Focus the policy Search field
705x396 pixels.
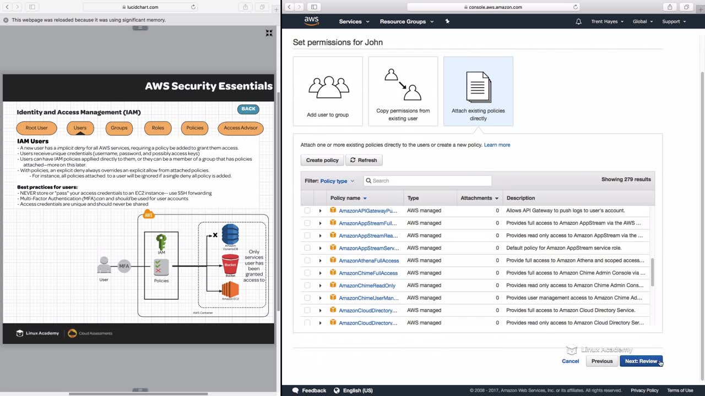pos(427,181)
